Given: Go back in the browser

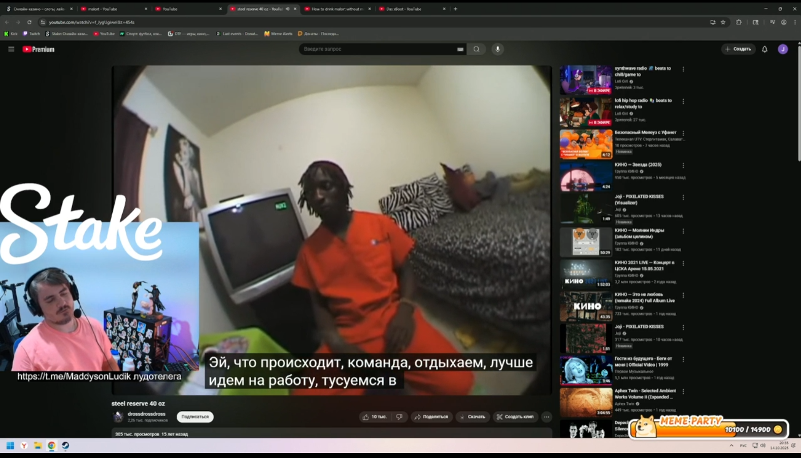Looking at the screenshot, I should 7,22.
